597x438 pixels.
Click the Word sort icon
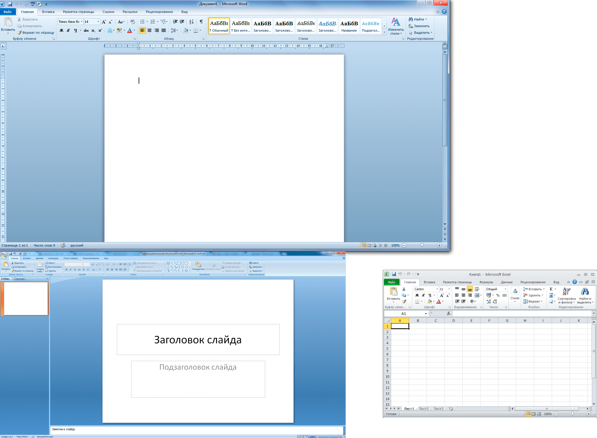click(191, 22)
